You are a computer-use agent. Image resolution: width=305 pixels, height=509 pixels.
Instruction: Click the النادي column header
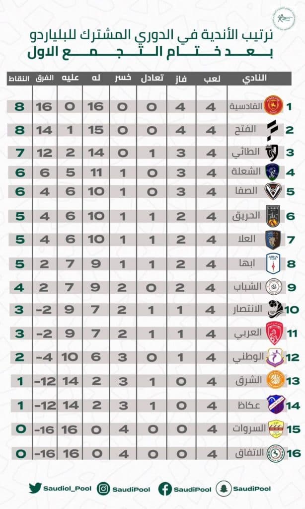click(x=255, y=78)
